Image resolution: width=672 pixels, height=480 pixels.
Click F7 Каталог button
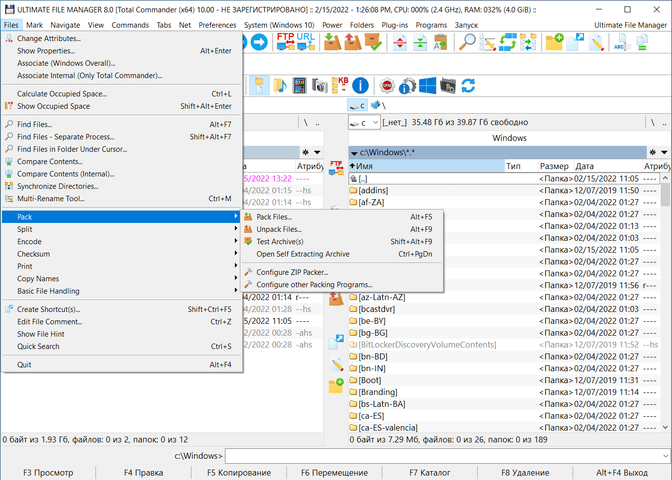pyautogui.click(x=430, y=473)
